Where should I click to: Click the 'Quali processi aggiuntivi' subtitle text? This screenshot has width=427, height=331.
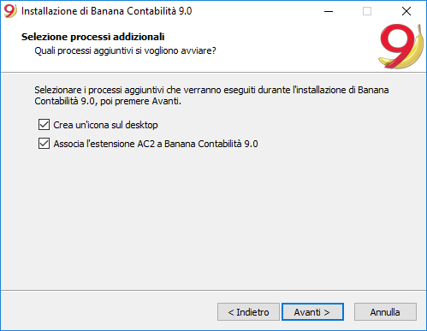(125, 50)
